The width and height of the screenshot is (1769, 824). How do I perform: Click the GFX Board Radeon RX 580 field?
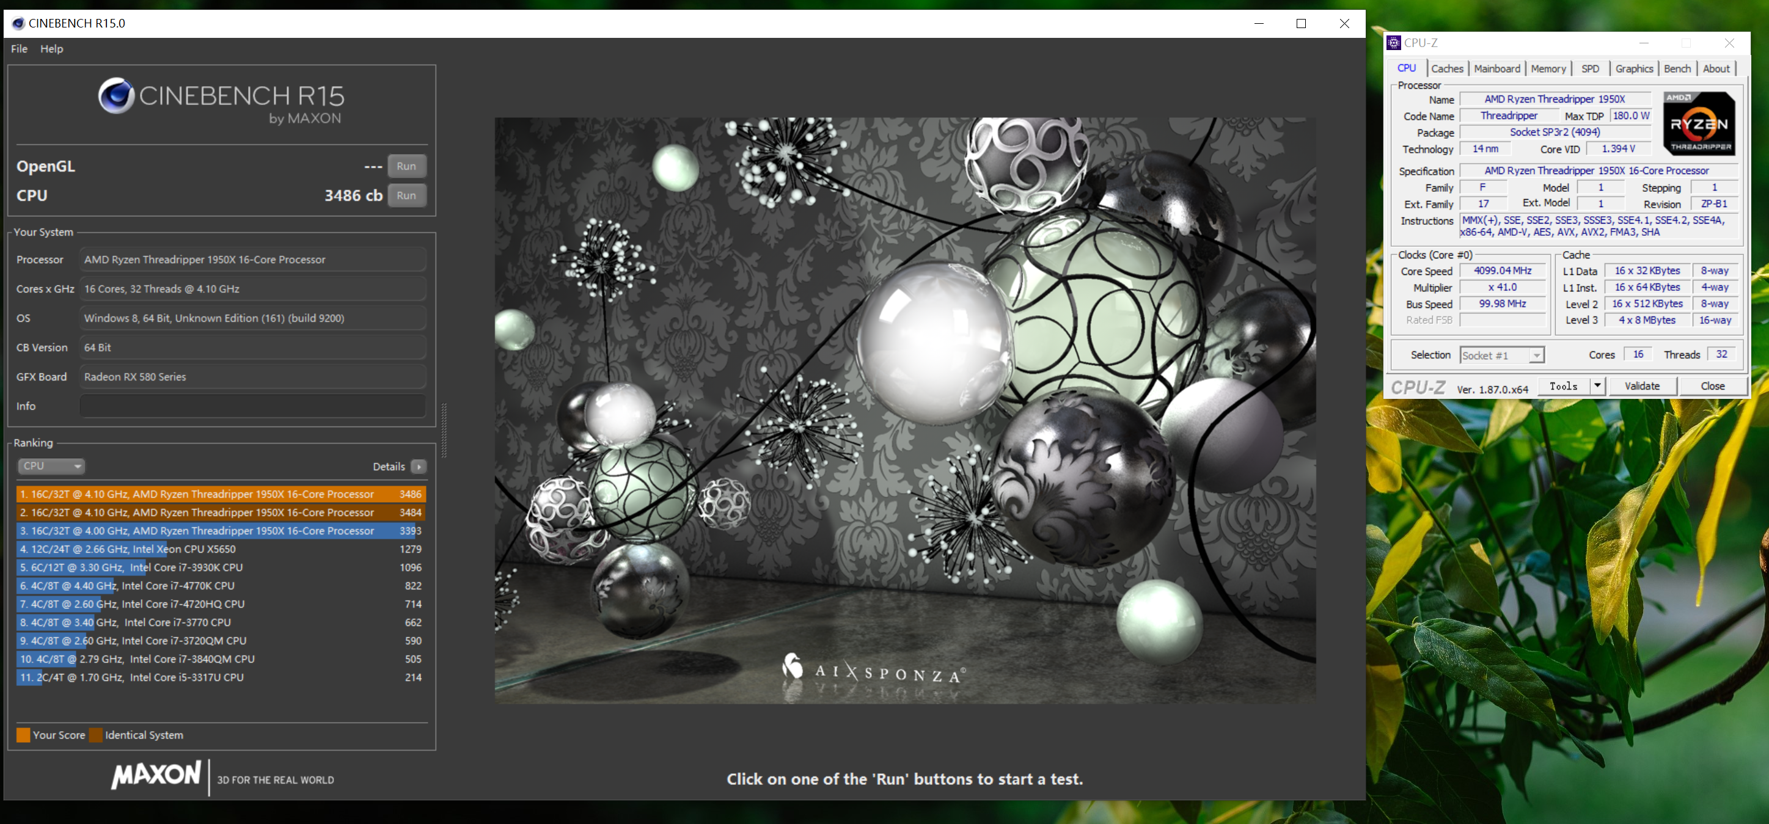tap(253, 377)
